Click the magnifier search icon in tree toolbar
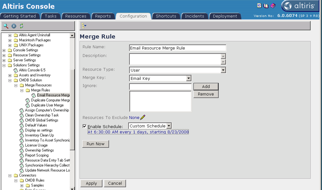 pos(6,26)
